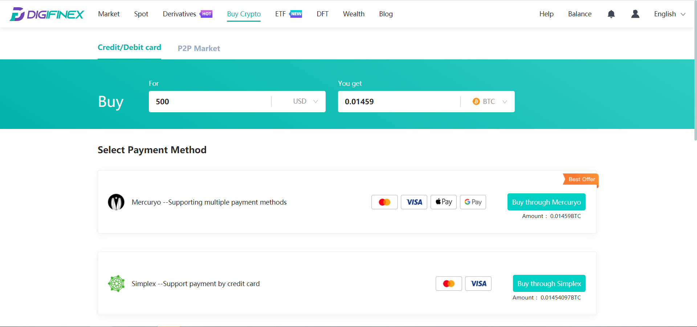Screen dimensions: 697x327
Task: Select Mastercard icon in Simplex row
Action: click(449, 284)
